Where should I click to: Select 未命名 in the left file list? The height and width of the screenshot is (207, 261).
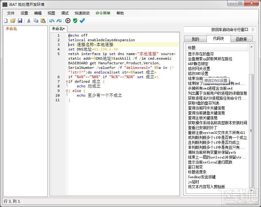[11, 29]
